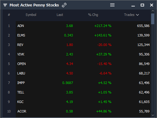Viewport: 157px width, 118px height.
Task: Select the ELMS symbol row
Action: pyautogui.click(x=83, y=35)
